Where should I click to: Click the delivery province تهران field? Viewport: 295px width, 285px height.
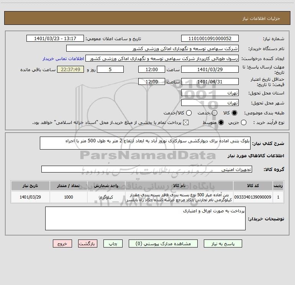tap(210, 93)
